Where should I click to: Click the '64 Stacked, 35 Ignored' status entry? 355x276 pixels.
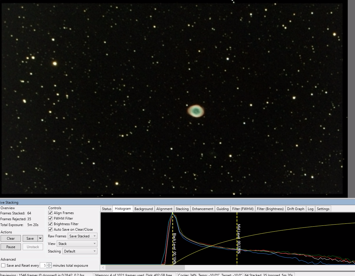click(269, 275)
